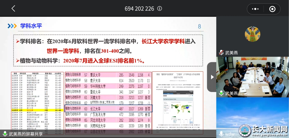This screenshot has height=138, width=289.
Task: Click 海军军医大学(第二军医大学) row name
Action: coord(102,103)
